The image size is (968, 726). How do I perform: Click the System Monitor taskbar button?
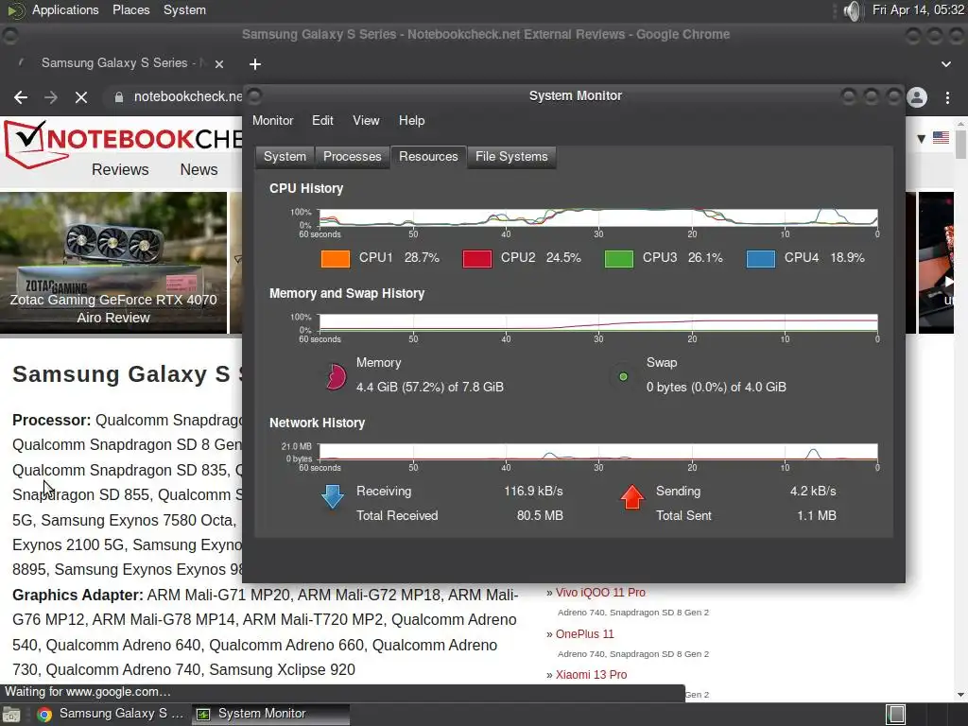pyautogui.click(x=270, y=714)
